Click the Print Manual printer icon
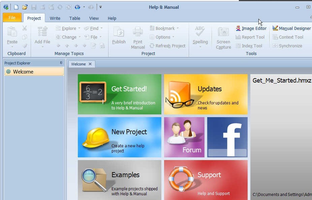This screenshot has height=200, width=312. pyautogui.click(x=138, y=32)
